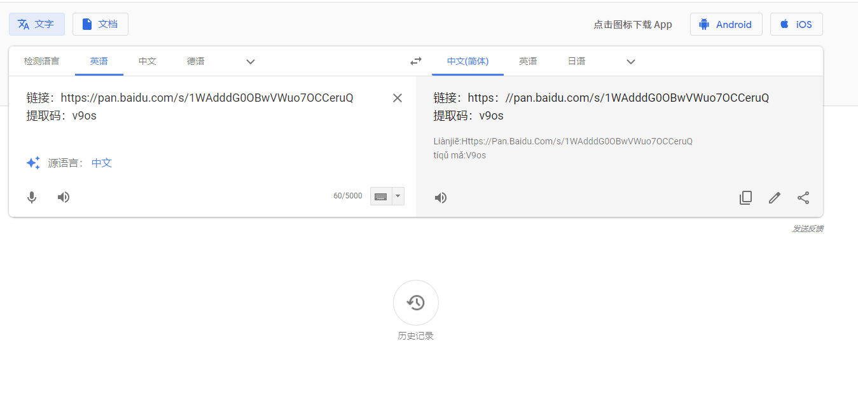
Task: Select 日语 as the target language
Action: (576, 61)
